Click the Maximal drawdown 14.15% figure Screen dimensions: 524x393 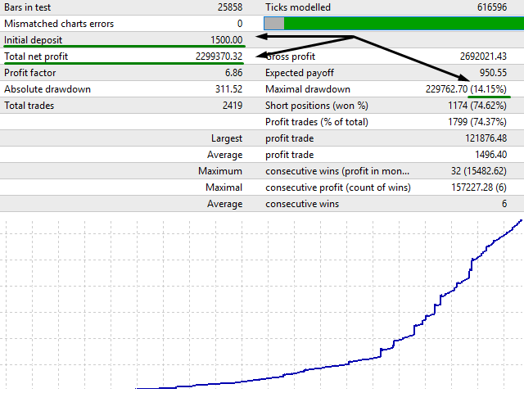point(490,89)
